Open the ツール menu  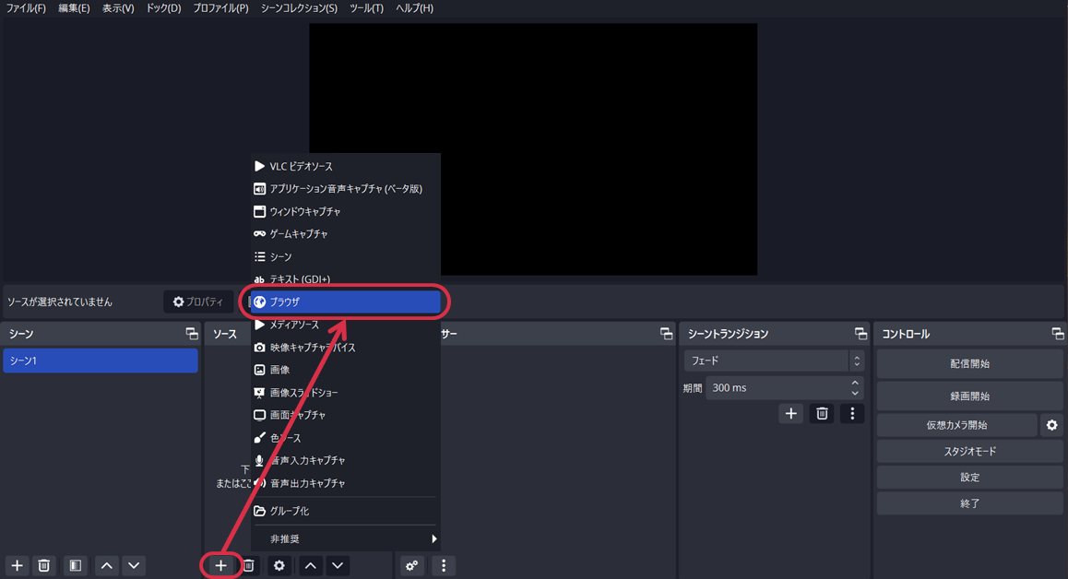365,8
